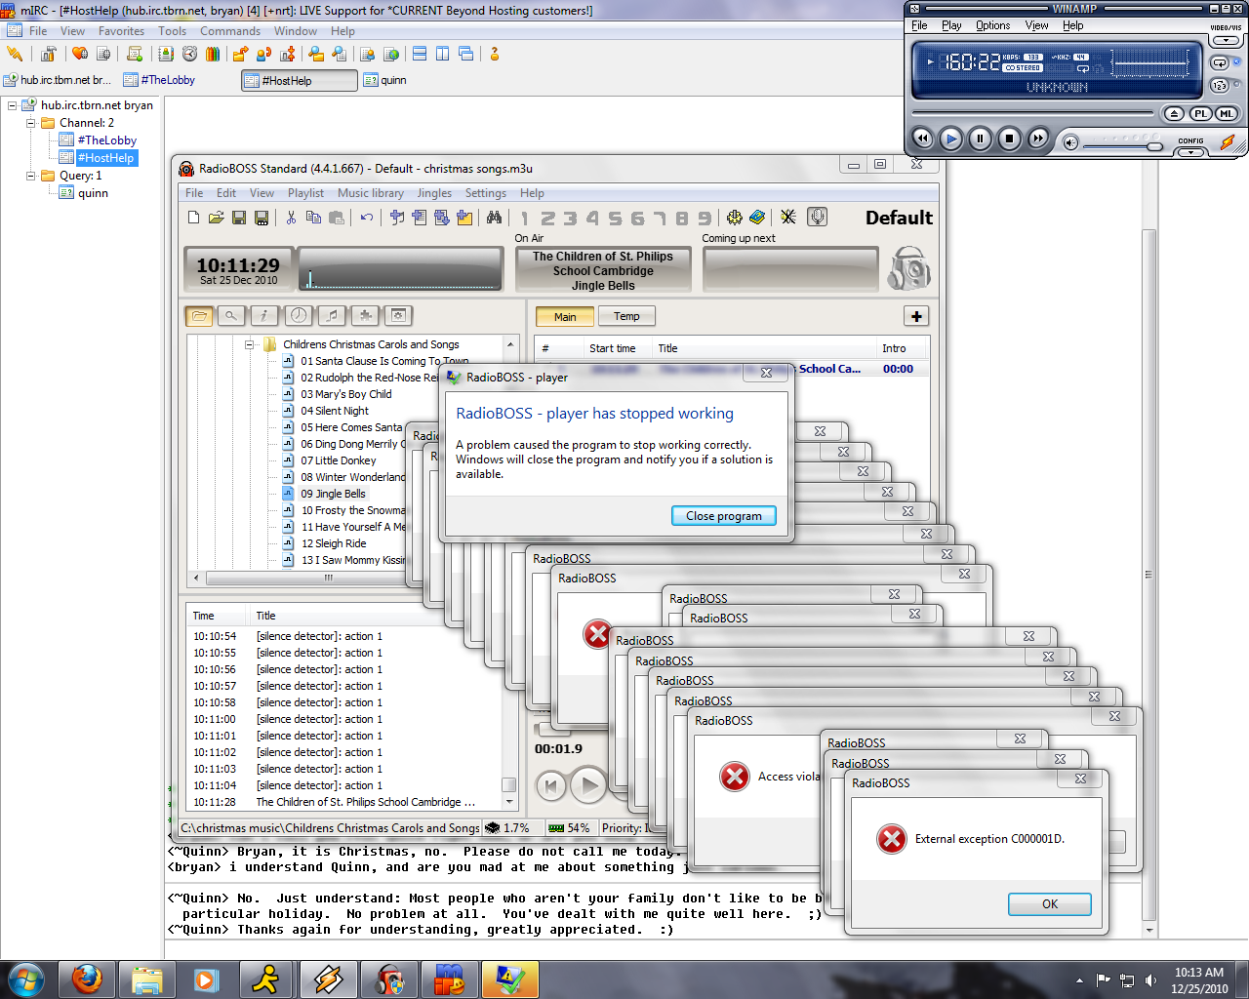This screenshot has width=1249, height=999.
Task: Switch to Temp playlist tab in RadioBOSS
Action: pos(626,316)
